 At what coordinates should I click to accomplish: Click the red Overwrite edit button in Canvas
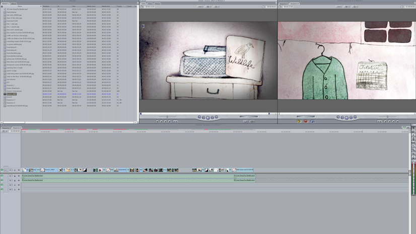306,121
